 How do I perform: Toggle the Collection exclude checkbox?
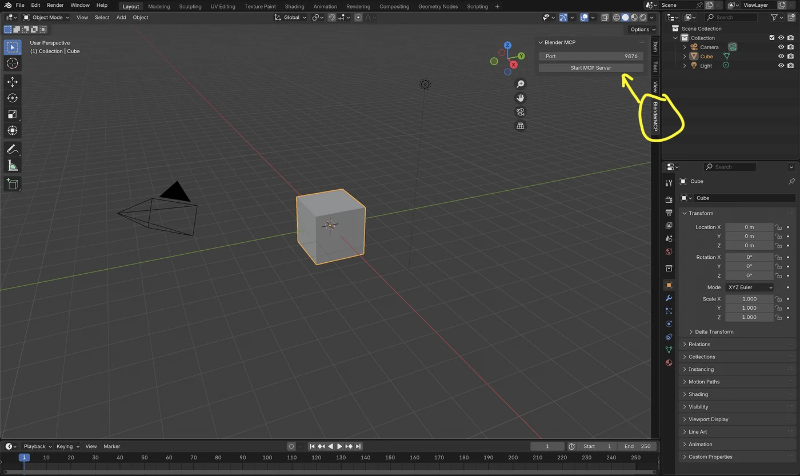click(x=772, y=38)
